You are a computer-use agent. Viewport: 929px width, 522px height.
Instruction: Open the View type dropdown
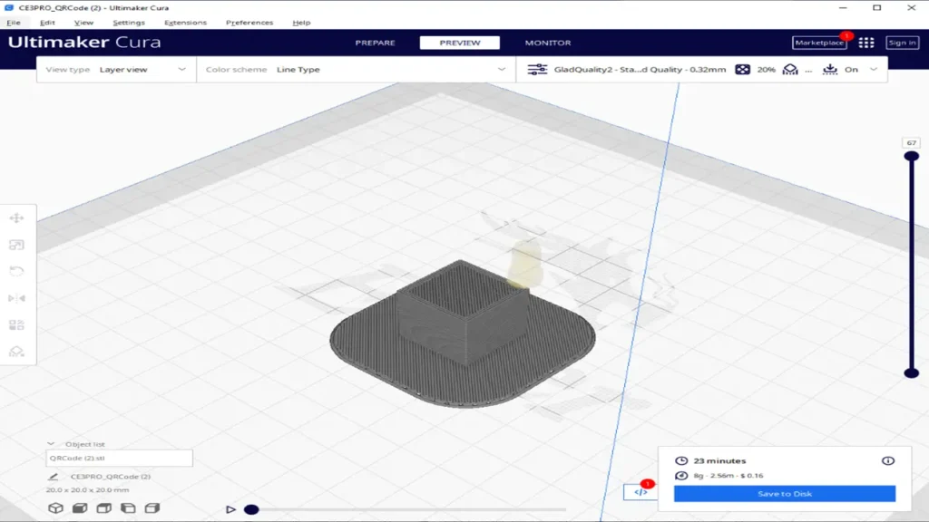pyautogui.click(x=116, y=69)
